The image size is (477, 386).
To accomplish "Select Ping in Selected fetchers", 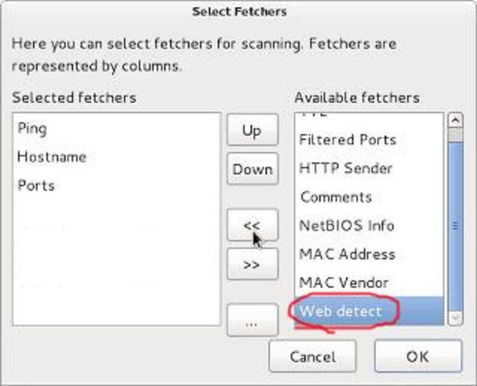I will click(32, 128).
